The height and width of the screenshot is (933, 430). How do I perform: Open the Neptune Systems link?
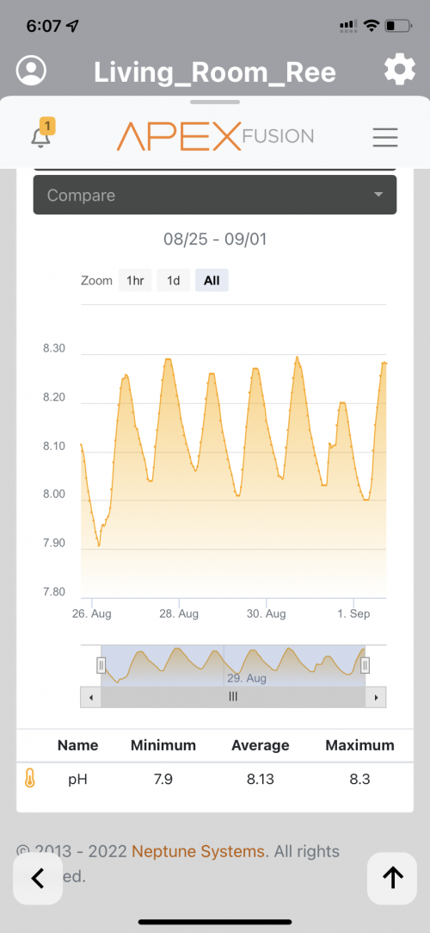198,851
